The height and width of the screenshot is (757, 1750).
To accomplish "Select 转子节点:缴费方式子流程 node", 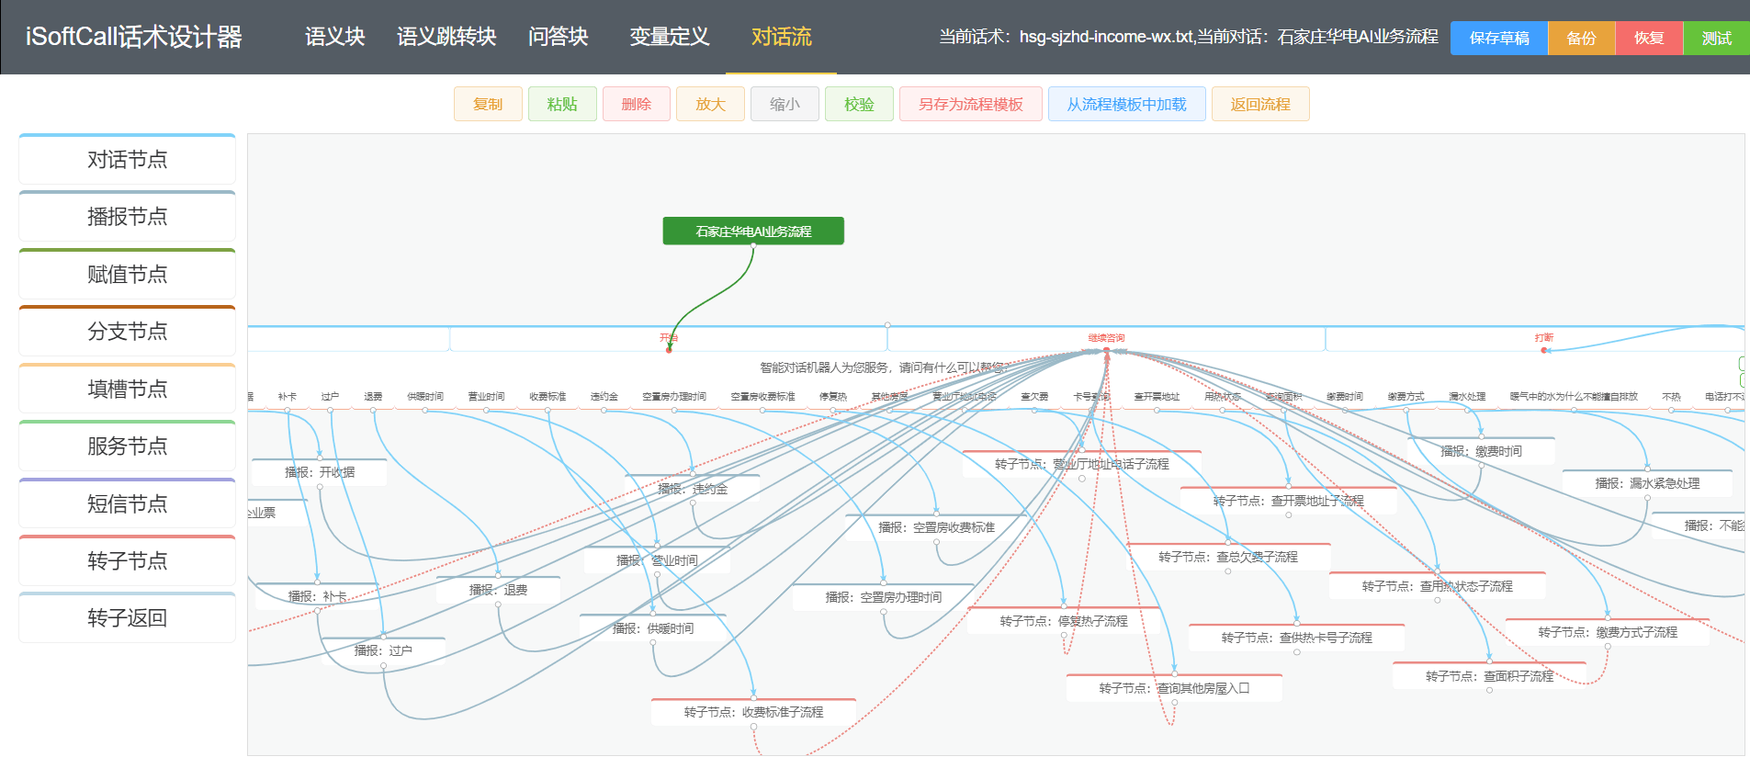I will [x=1608, y=632].
